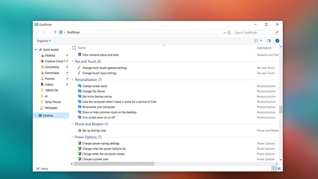The width and height of the screenshot is (318, 179).
Task: Collapse the Power Options group
Action: tap(73, 137)
